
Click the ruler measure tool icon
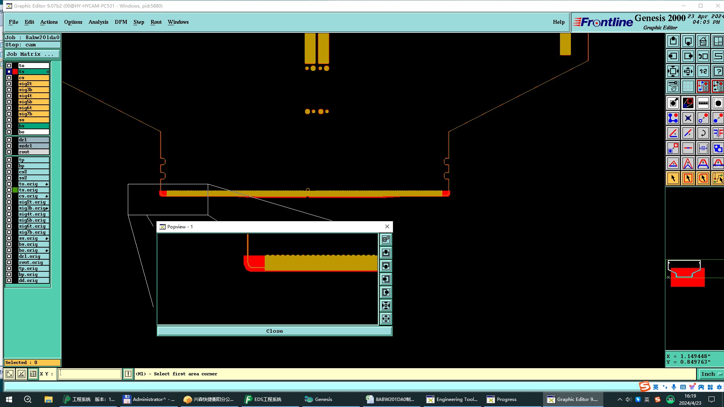703,103
